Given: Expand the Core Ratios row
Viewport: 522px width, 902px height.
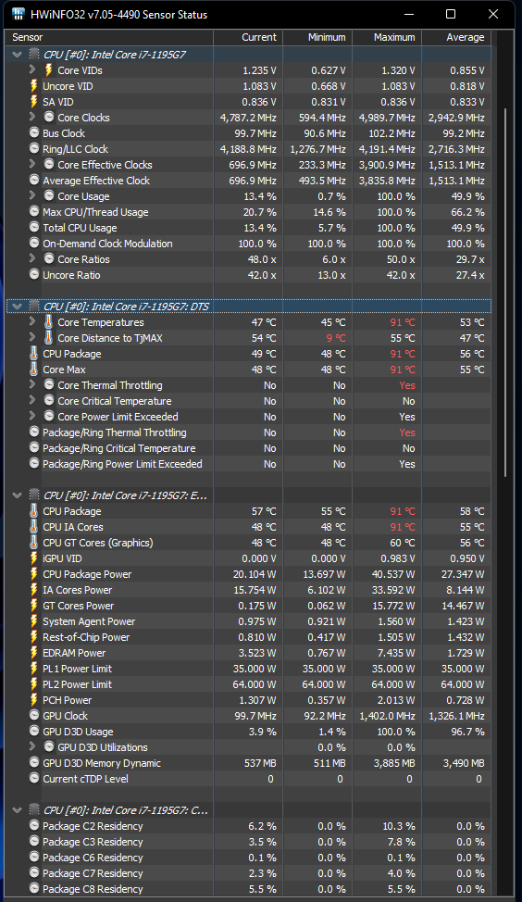Looking at the screenshot, I should coord(32,259).
